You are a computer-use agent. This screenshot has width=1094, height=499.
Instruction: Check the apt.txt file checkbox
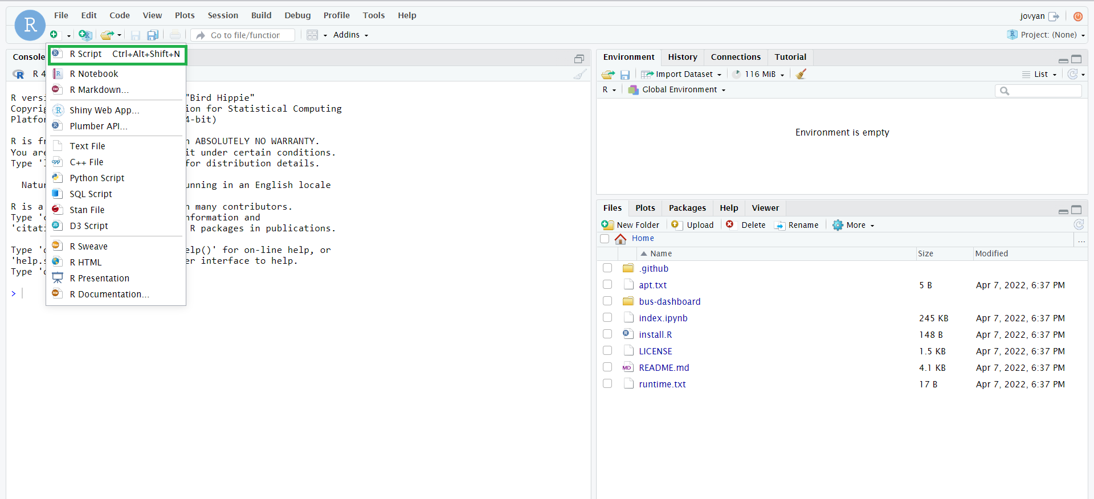coord(607,284)
